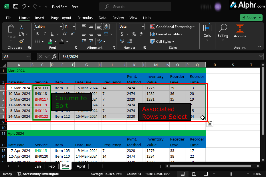266x177 pixels.
Task: Switch to the Feb sheet tab
Action: (51, 166)
